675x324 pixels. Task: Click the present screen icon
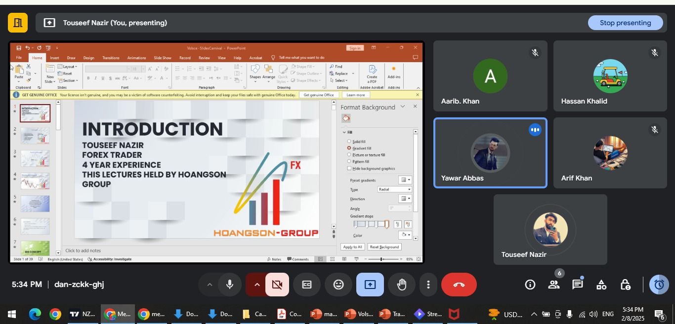pos(370,285)
